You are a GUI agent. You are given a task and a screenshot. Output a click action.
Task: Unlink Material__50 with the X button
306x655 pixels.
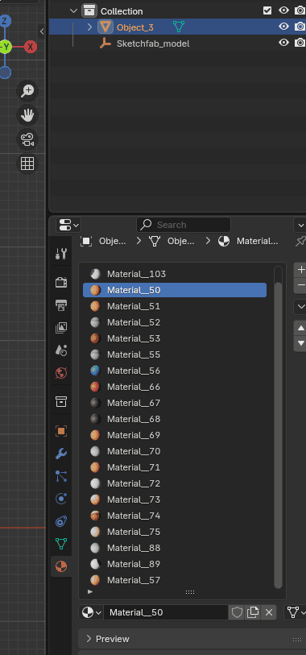(x=269, y=612)
